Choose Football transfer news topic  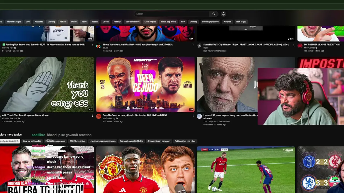[55, 141]
